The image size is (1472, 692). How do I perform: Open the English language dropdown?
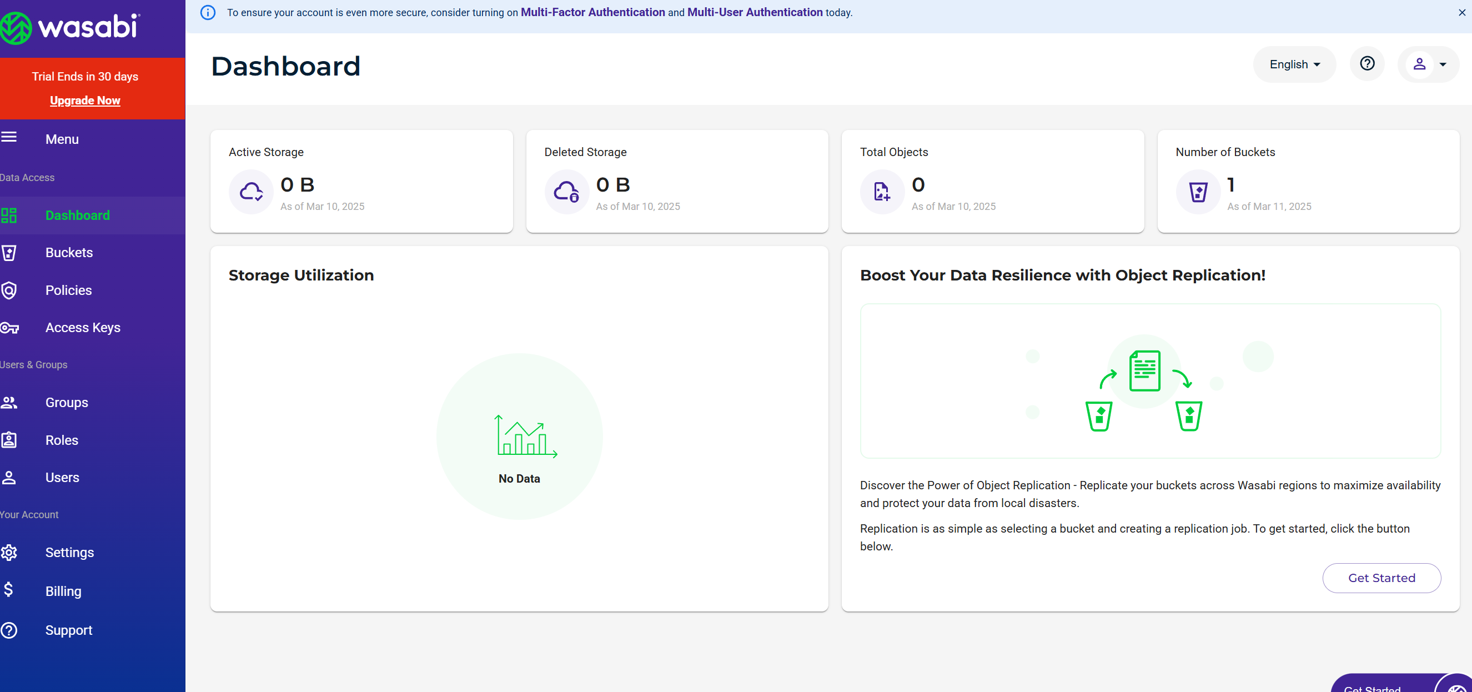click(1294, 64)
